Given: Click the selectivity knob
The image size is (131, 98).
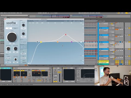Looking at the screenshot, I should [x=16, y=49].
